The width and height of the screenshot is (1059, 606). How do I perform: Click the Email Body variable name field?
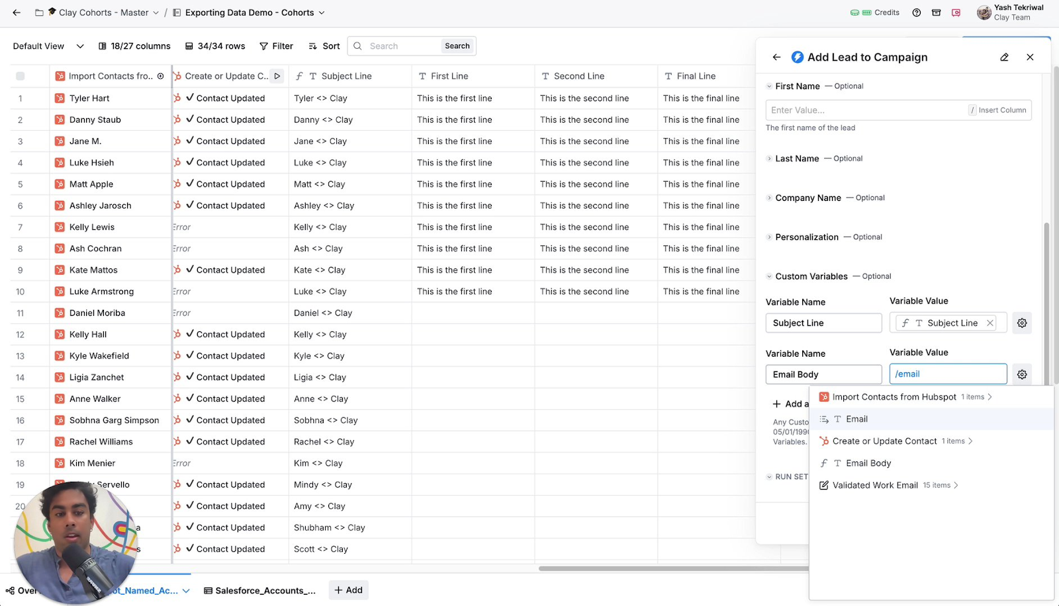[x=824, y=375]
